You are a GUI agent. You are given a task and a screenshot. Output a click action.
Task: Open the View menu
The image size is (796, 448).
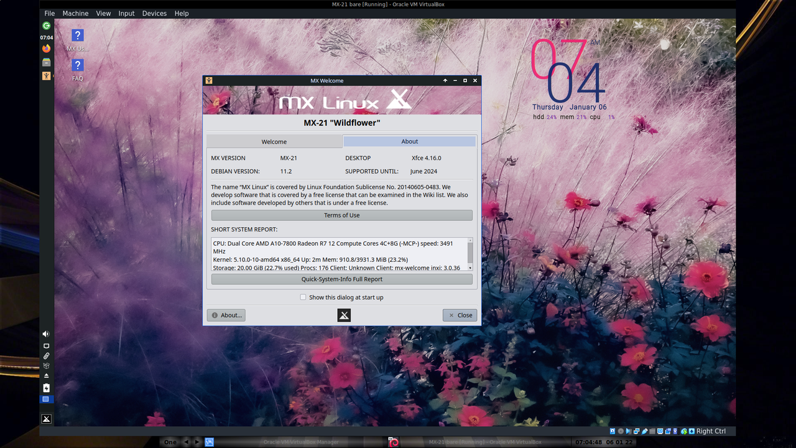(103, 13)
